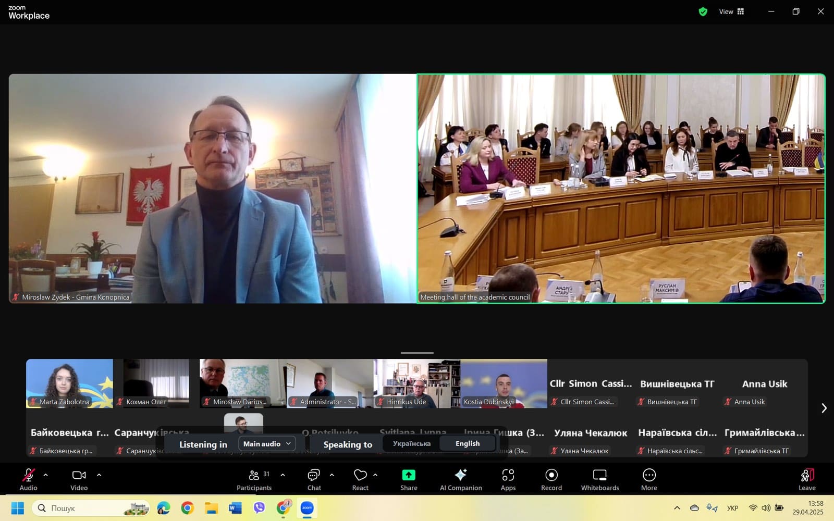This screenshot has height=521, width=834.
Task: Click the Уляна Чекалюк participant tile
Action: 591,432
